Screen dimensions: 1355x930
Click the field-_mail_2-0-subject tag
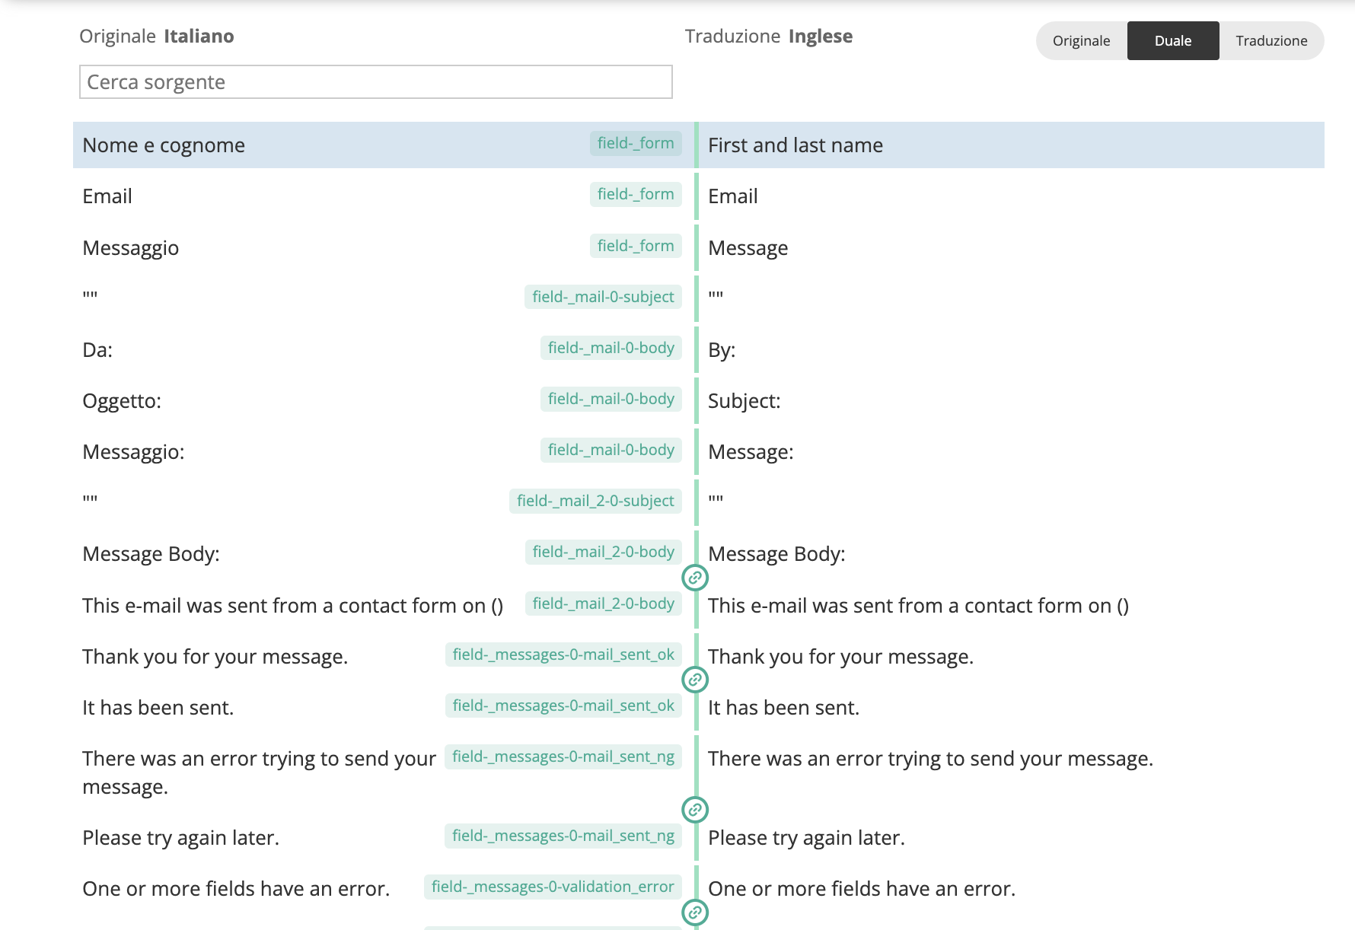(x=595, y=501)
